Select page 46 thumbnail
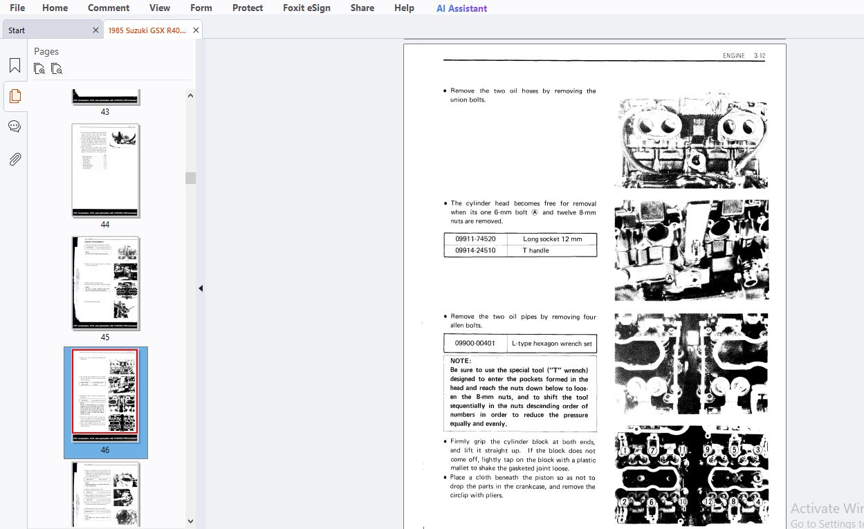The width and height of the screenshot is (864, 529). tap(105, 396)
